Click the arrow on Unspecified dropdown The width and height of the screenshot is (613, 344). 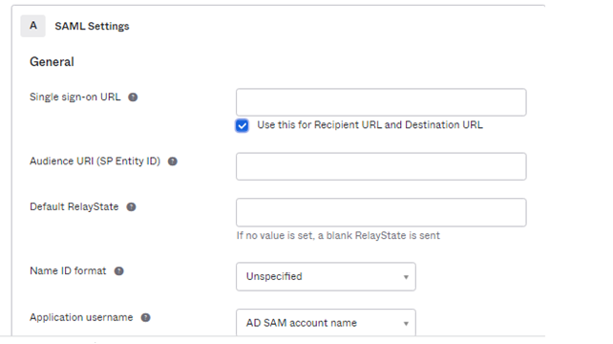pyautogui.click(x=406, y=277)
